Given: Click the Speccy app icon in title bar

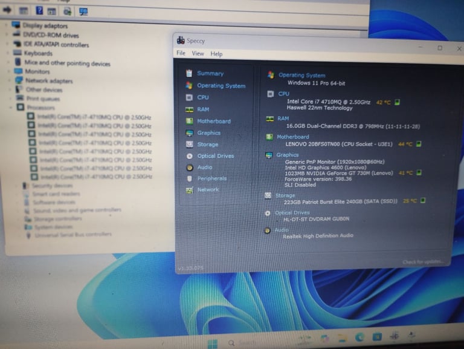Looking at the screenshot, I should click(181, 41).
